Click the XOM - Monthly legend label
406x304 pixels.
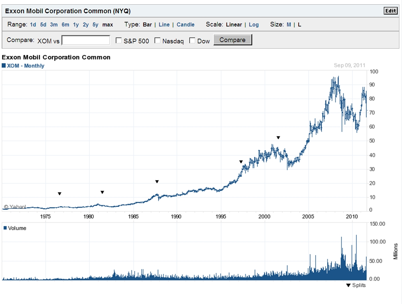[x=26, y=66]
